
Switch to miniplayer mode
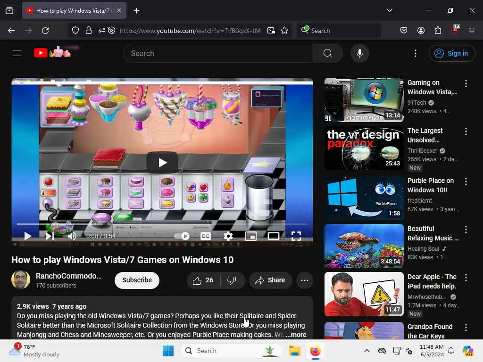tap(251, 236)
